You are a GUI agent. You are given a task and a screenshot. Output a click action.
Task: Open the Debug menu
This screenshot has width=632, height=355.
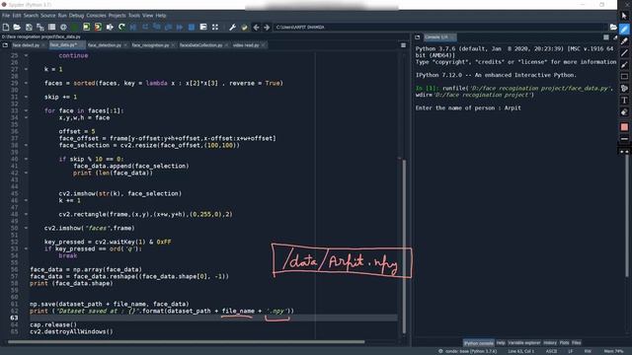click(76, 16)
